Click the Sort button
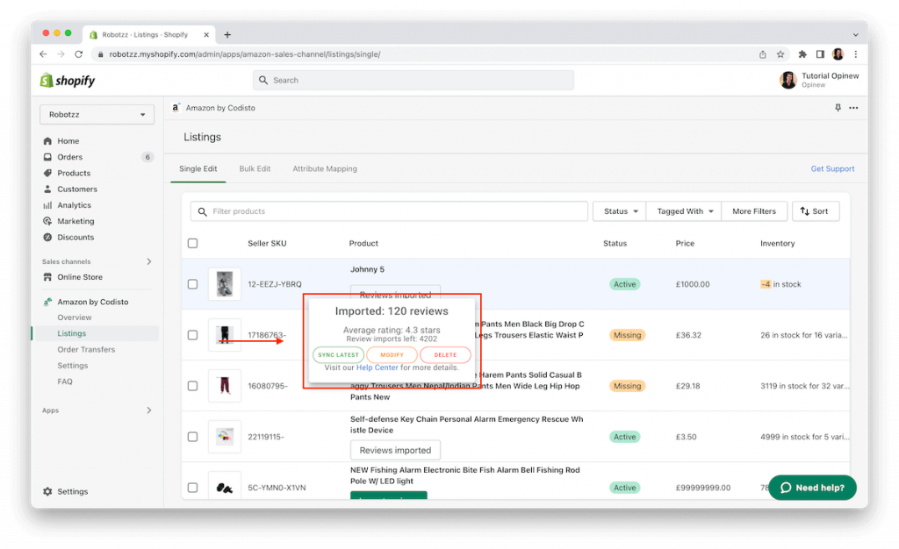Image resolution: width=899 pixels, height=549 pixels. (816, 211)
